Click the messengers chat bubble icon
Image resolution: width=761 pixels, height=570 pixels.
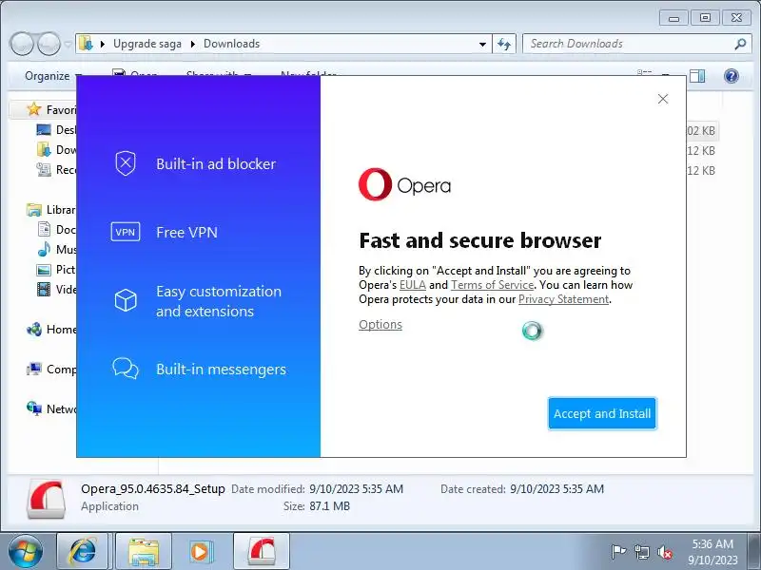pyautogui.click(x=126, y=369)
